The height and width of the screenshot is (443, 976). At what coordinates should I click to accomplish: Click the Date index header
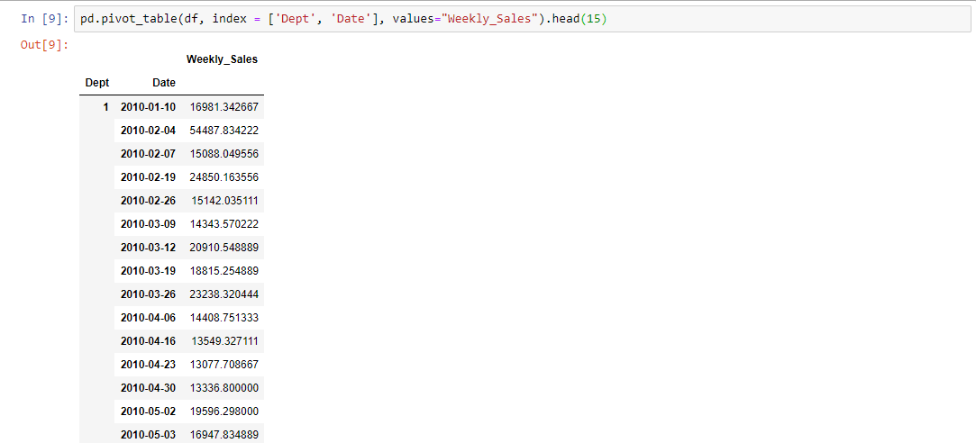164,83
